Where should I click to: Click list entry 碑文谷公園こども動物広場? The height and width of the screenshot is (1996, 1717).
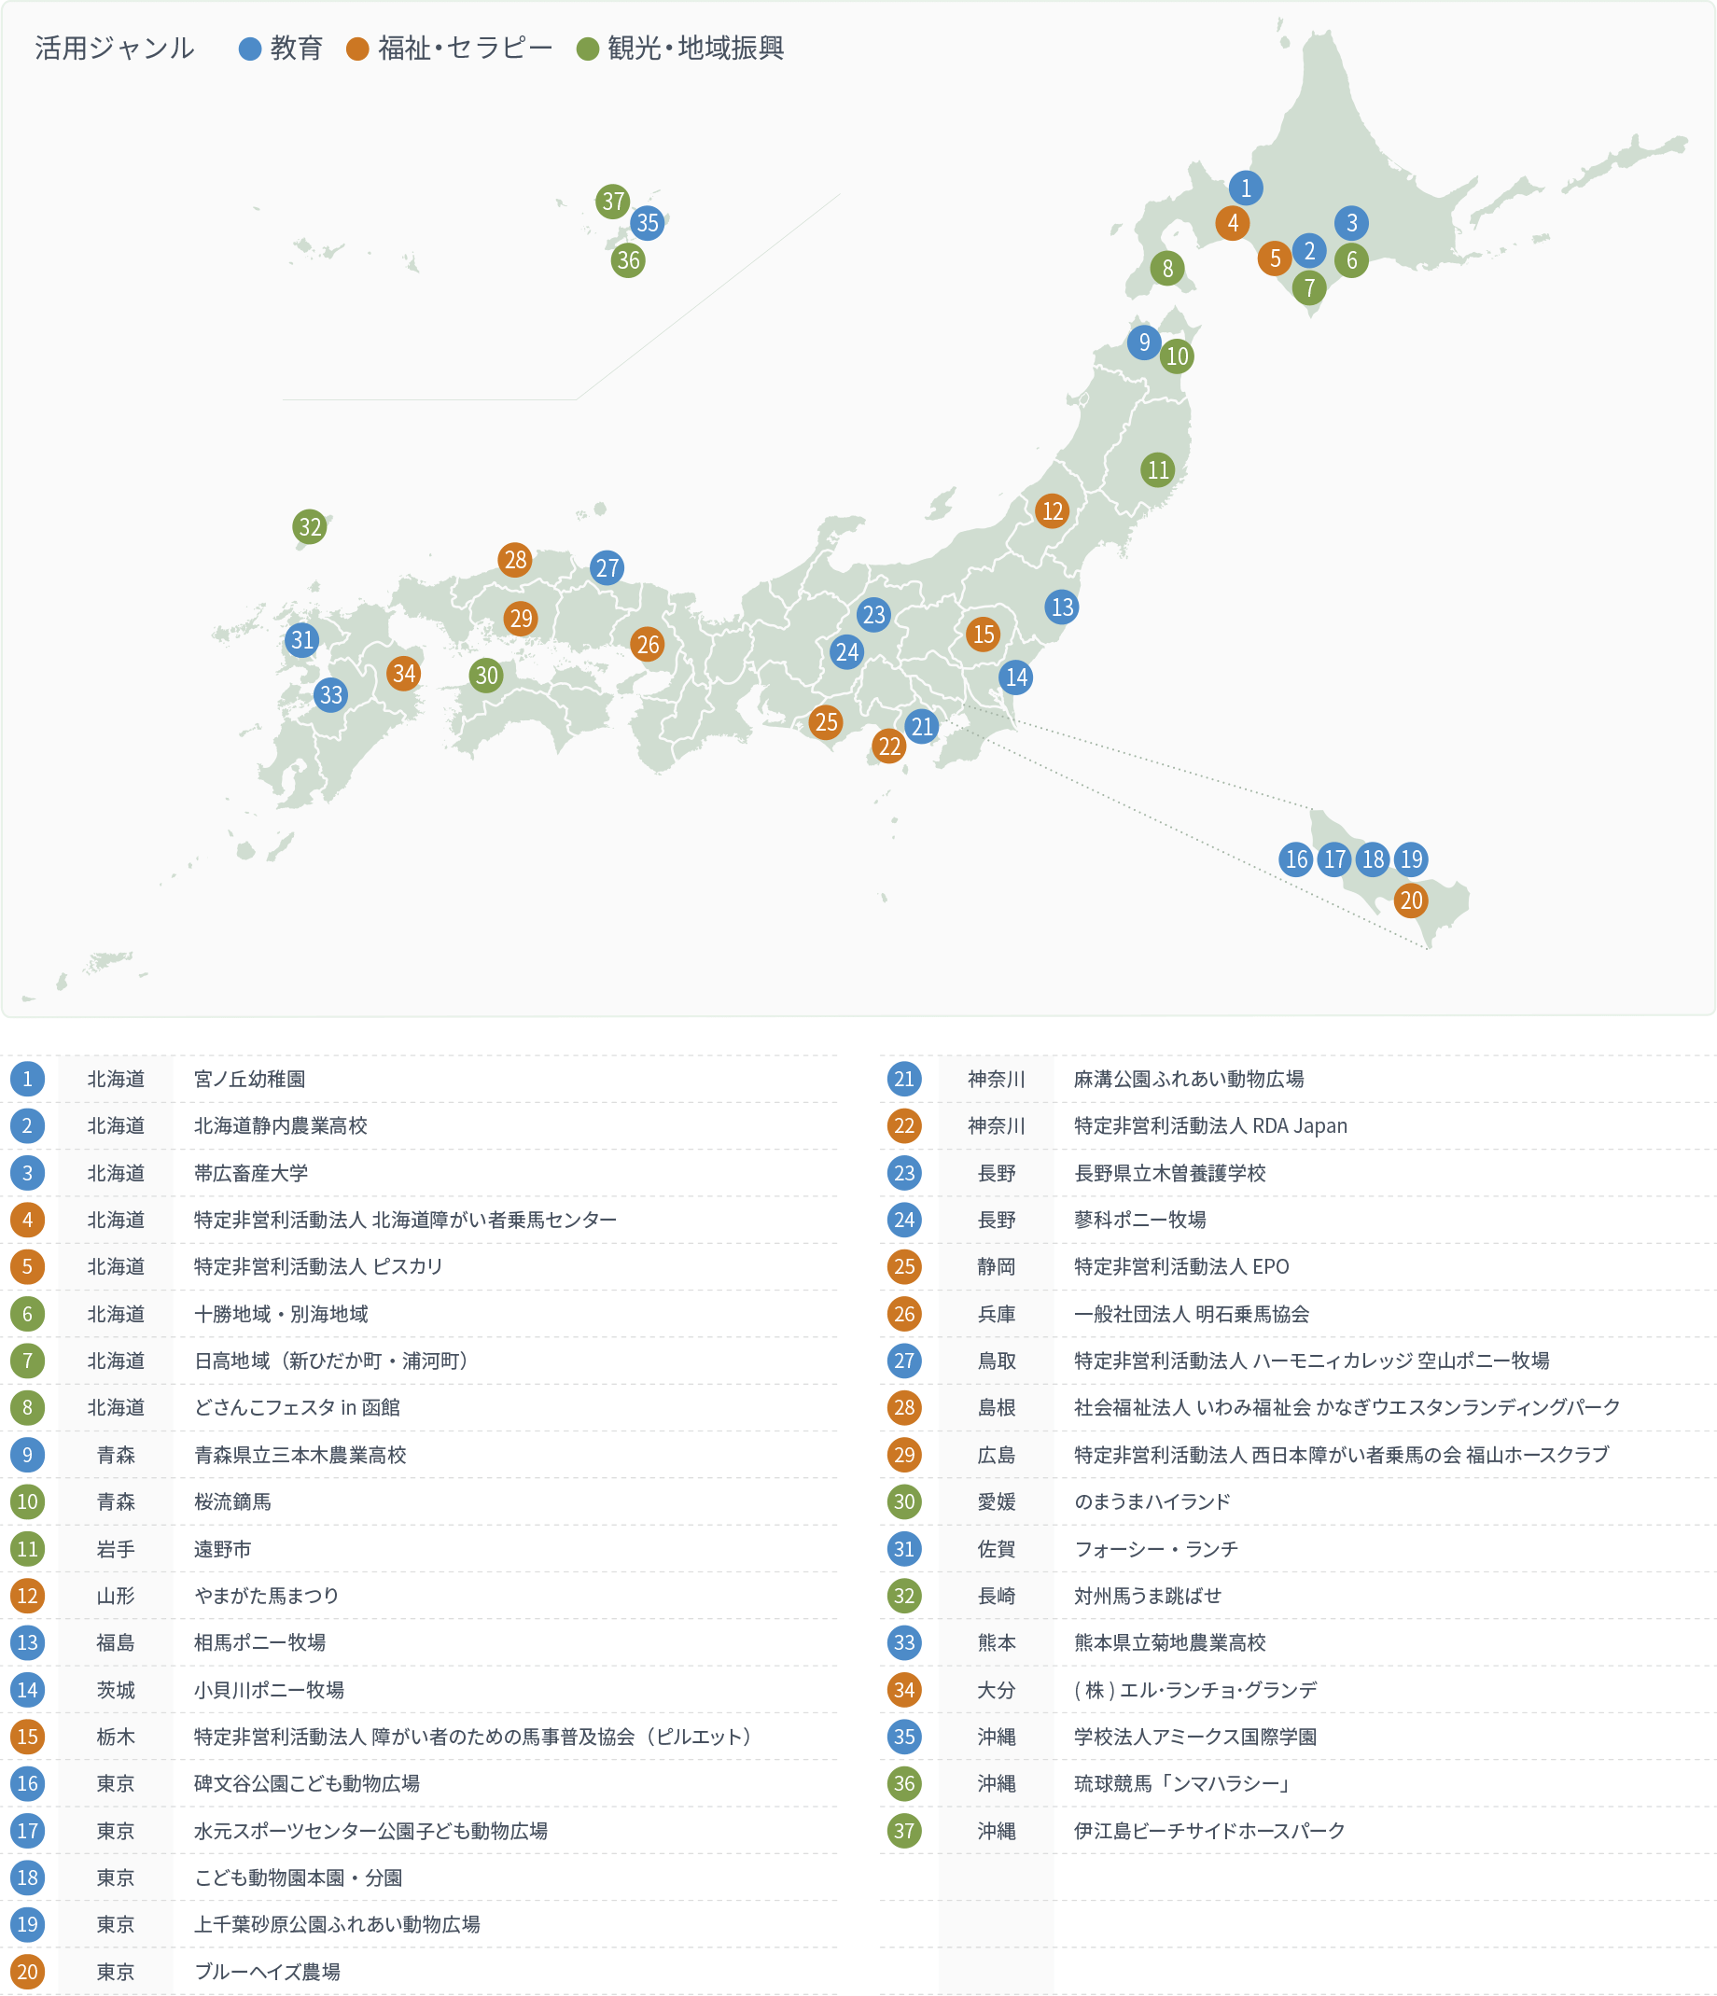306,1783
